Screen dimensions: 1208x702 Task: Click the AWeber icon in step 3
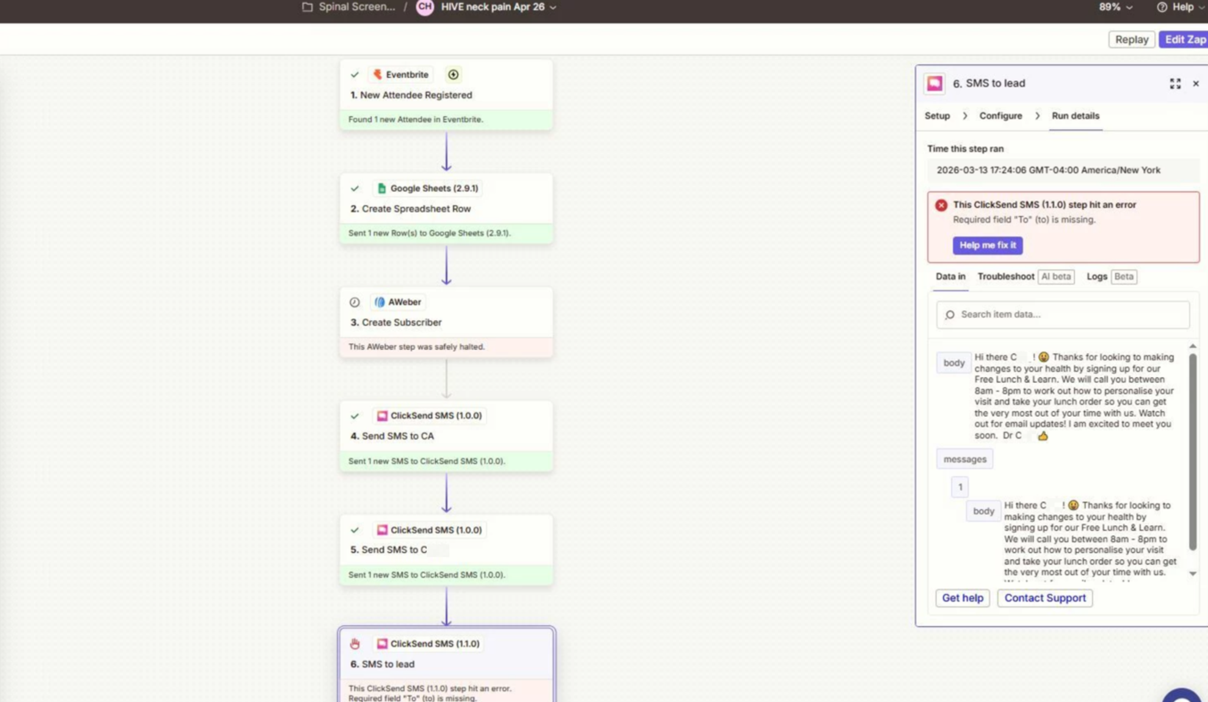pos(380,302)
